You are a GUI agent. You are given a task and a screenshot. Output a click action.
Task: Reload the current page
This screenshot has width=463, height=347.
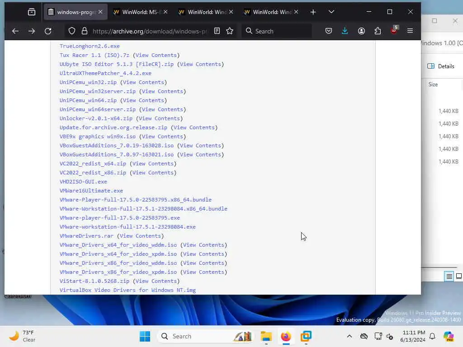tap(48, 31)
